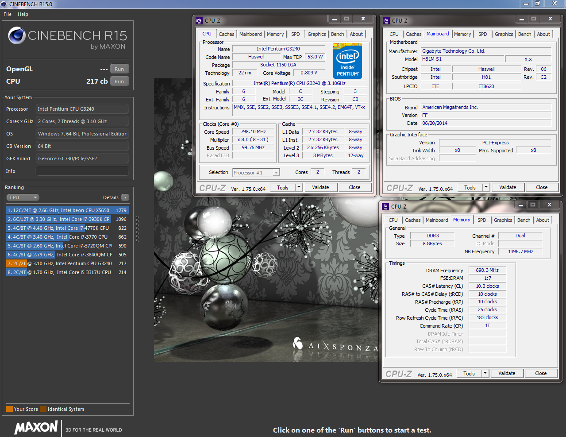Click Tools button in Memory window
The image size is (566, 437).
click(x=469, y=373)
